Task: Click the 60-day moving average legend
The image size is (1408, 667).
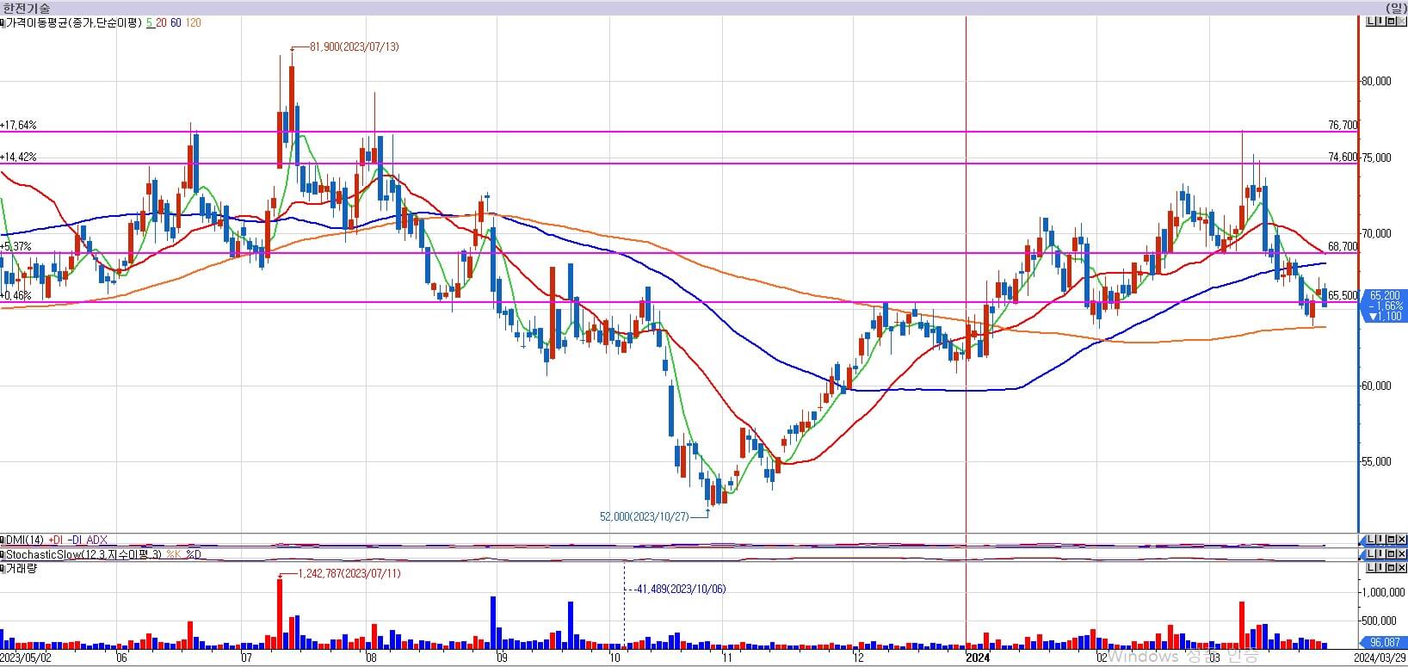Action: click(x=176, y=22)
